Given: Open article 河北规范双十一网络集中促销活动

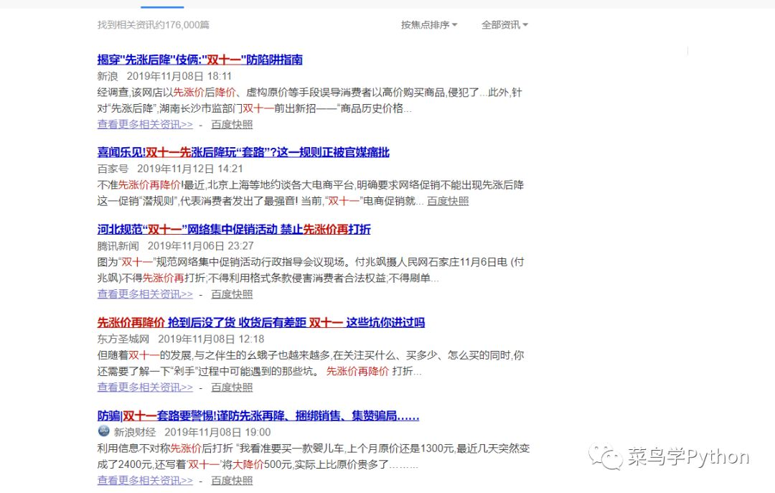Looking at the screenshot, I should click(234, 230).
